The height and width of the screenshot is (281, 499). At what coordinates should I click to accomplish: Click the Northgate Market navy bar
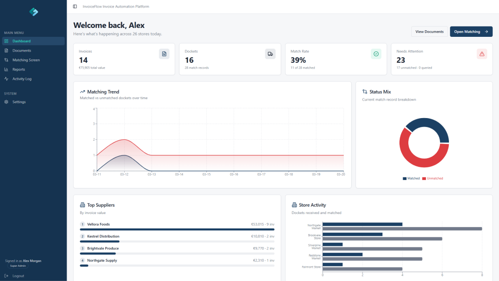click(363, 224)
